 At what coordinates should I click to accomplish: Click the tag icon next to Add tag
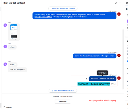click(x=4, y=107)
